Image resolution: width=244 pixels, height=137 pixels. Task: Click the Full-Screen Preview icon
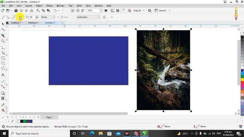point(106,11)
